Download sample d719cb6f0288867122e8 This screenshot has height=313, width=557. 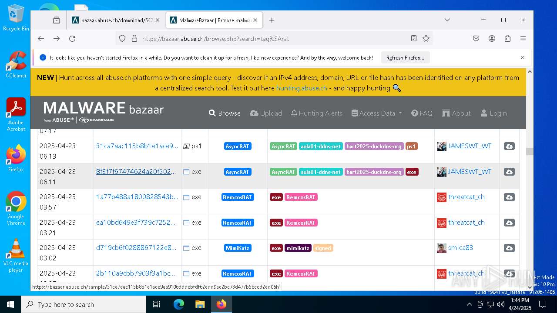coord(509,248)
